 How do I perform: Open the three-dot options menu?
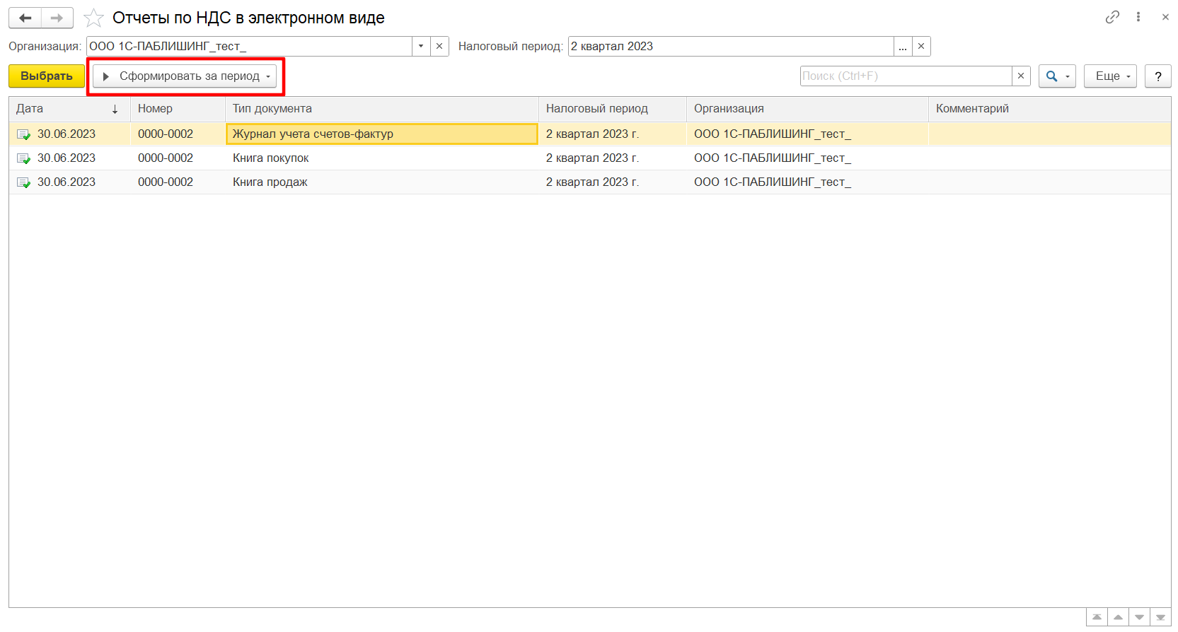coord(1138,17)
